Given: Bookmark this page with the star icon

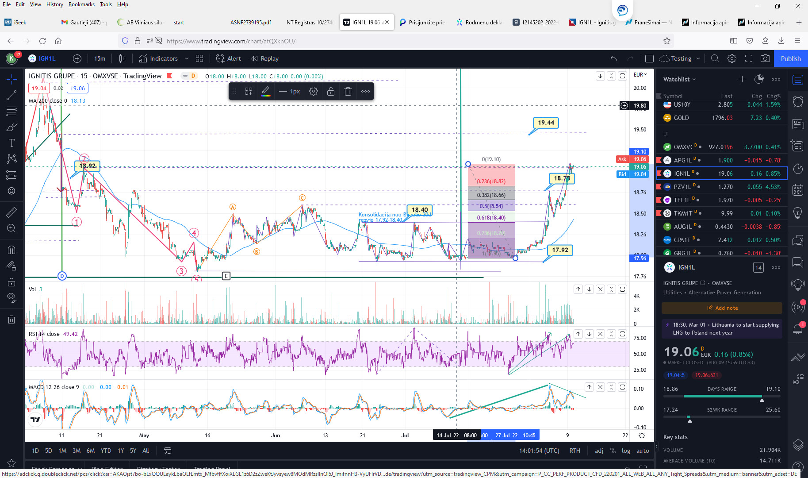Looking at the screenshot, I should click(667, 41).
